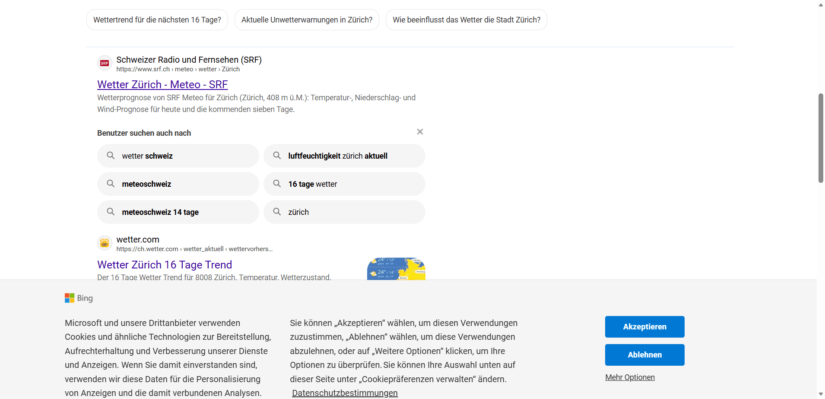The width and height of the screenshot is (825, 399).
Task: Click search icon beside 'luftfeuchtigkeit zürich aktuell'
Action: pos(277,156)
